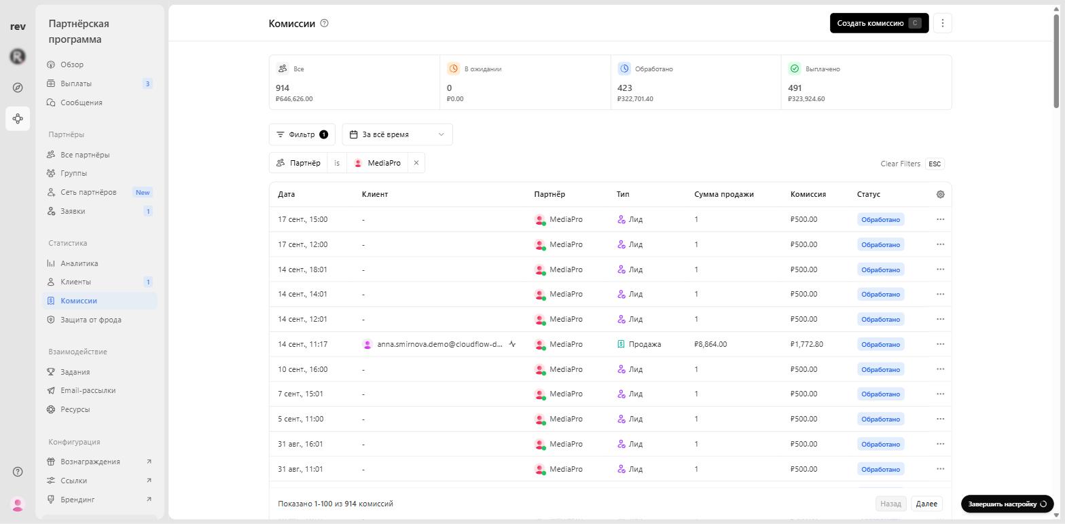The height and width of the screenshot is (524, 1065).
Task: Open Брендинг in the sidebar
Action: click(x=99, y=500)
